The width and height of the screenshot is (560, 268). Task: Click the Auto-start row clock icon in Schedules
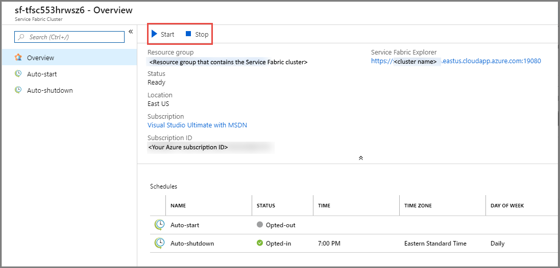coord(160,225)
